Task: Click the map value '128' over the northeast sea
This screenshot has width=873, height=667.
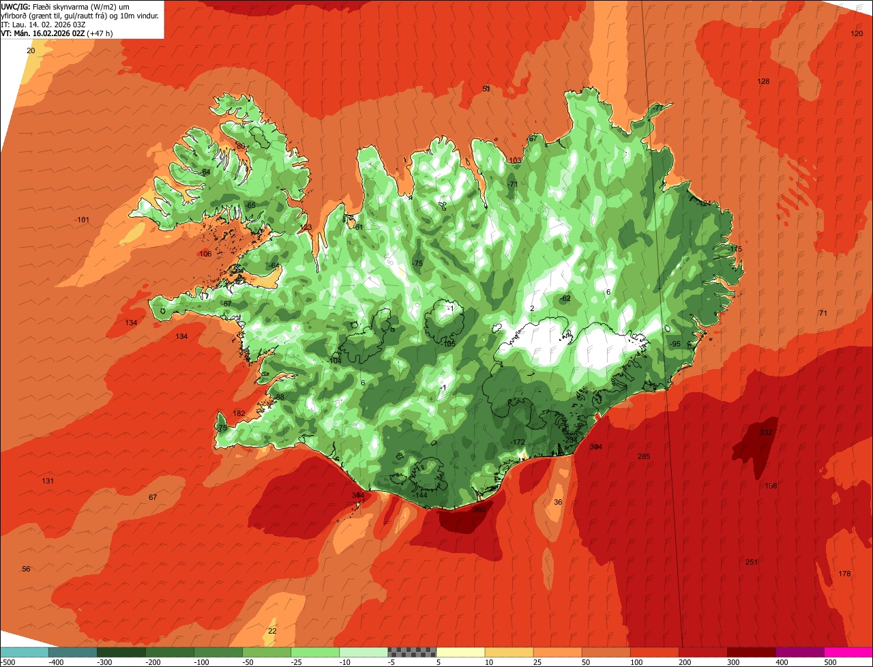Action: click(x=763, y=81)
